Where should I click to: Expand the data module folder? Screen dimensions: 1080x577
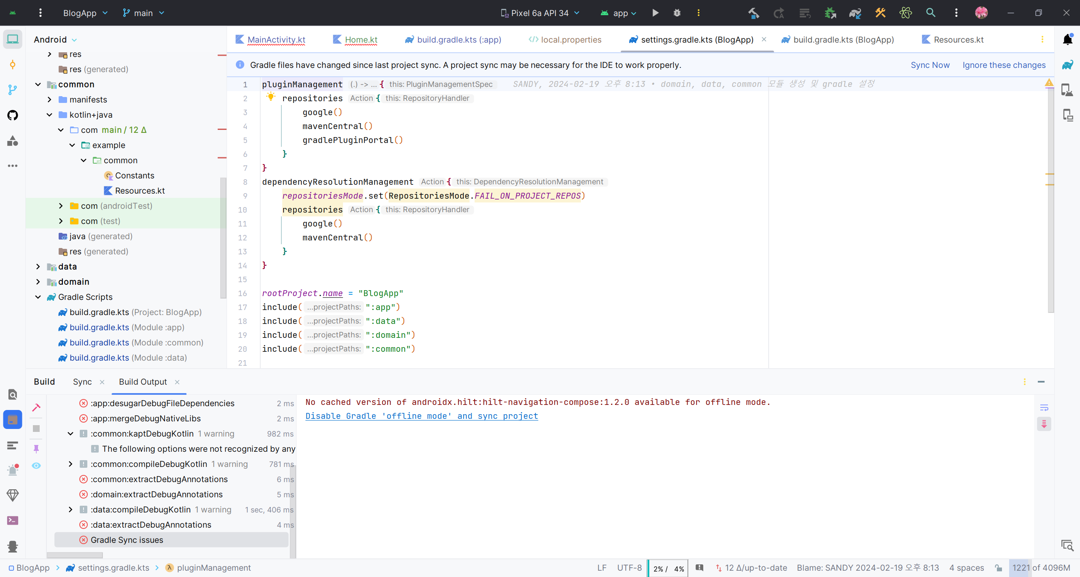point(38,267)
